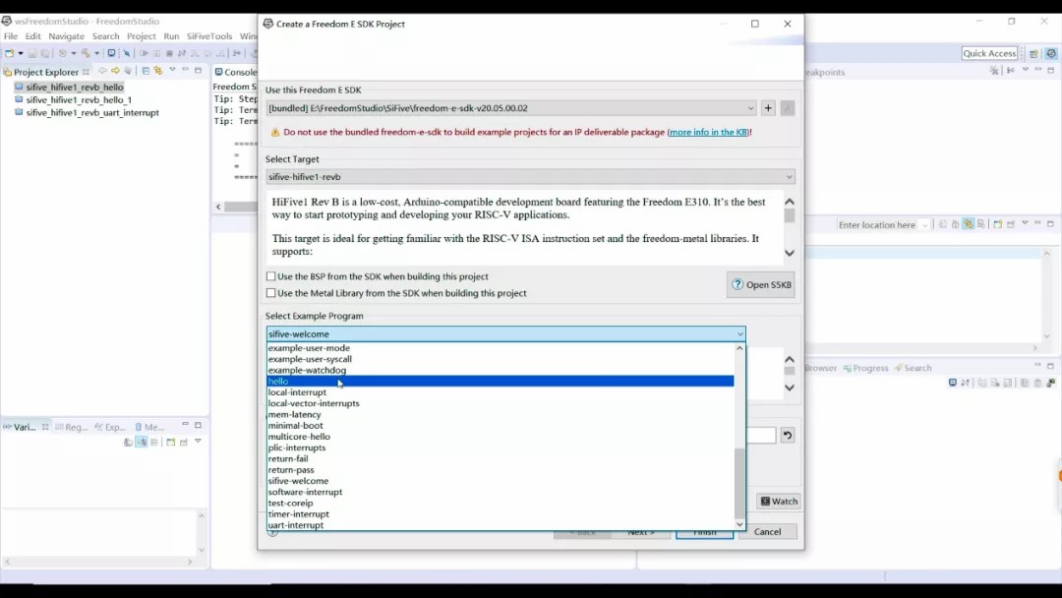The image size is (1062, 598).
Task: Click the Watch button
Action: pyautogui.click(x=778, y=502)
